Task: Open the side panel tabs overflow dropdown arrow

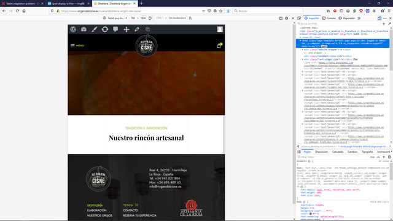Action: pos(392,152)
